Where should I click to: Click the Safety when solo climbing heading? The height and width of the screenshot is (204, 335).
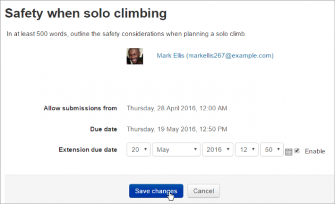(x=85, y=13)
